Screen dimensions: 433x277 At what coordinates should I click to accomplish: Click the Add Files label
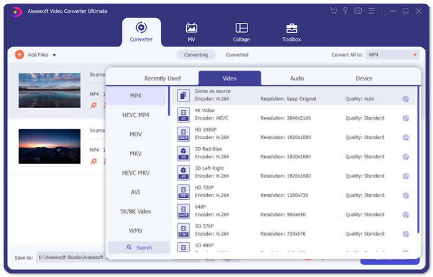coord(38,55)
